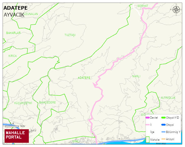The image size is (185, 147).
Task: Click the Anayol orange legend line
Action: tap(163, 139)
